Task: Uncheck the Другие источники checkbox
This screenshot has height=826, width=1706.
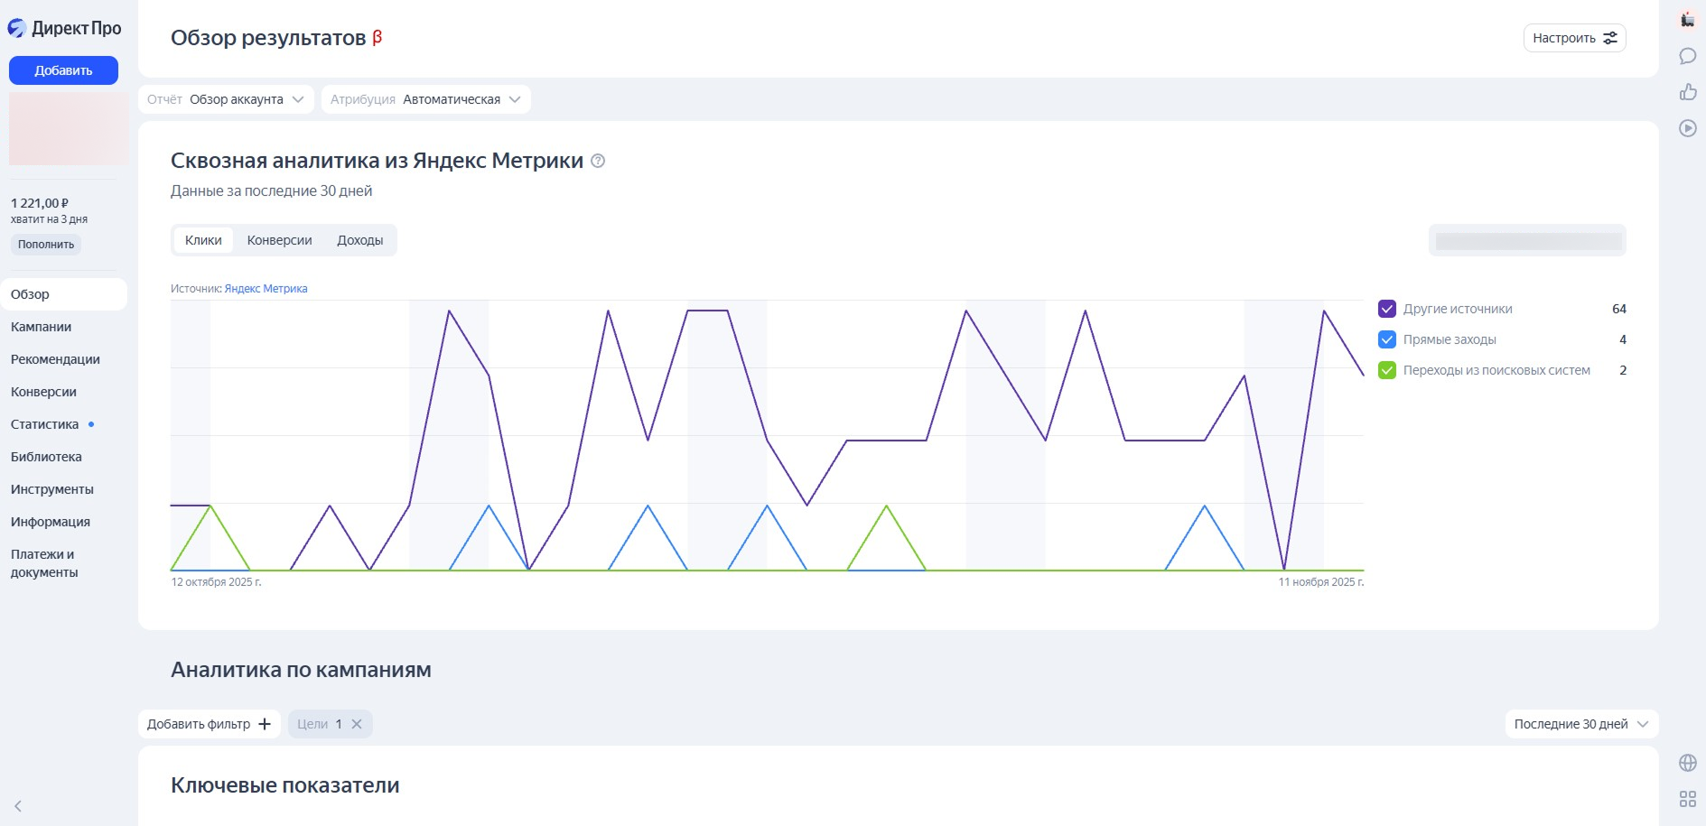Action: 1387,309
